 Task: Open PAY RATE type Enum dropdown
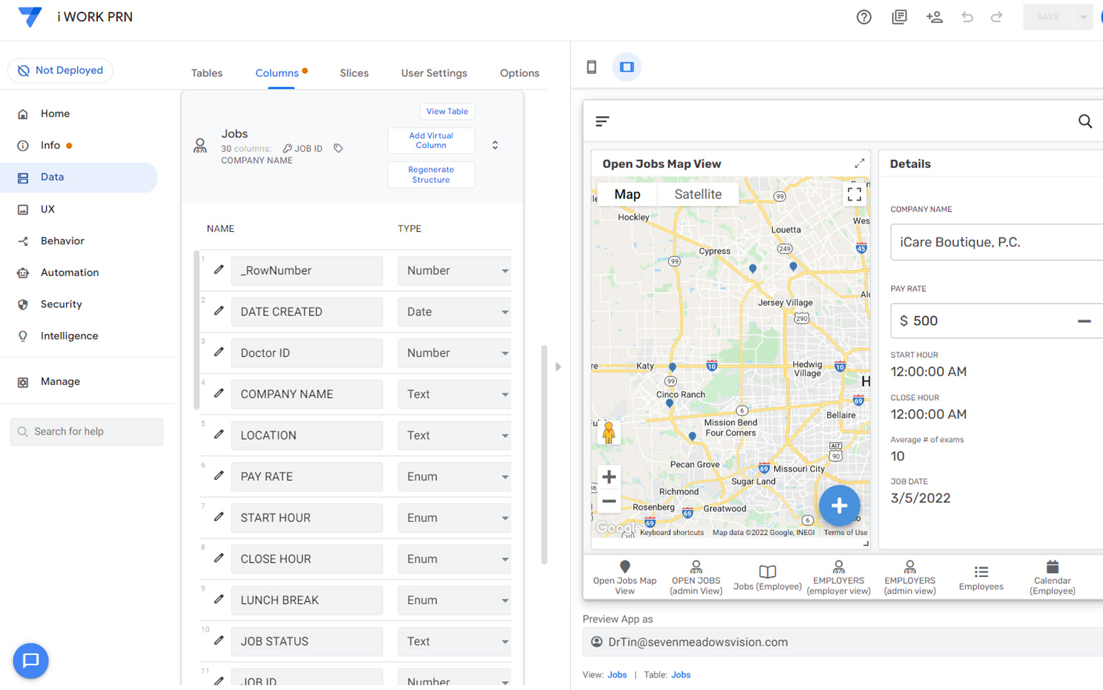point(454,477)
